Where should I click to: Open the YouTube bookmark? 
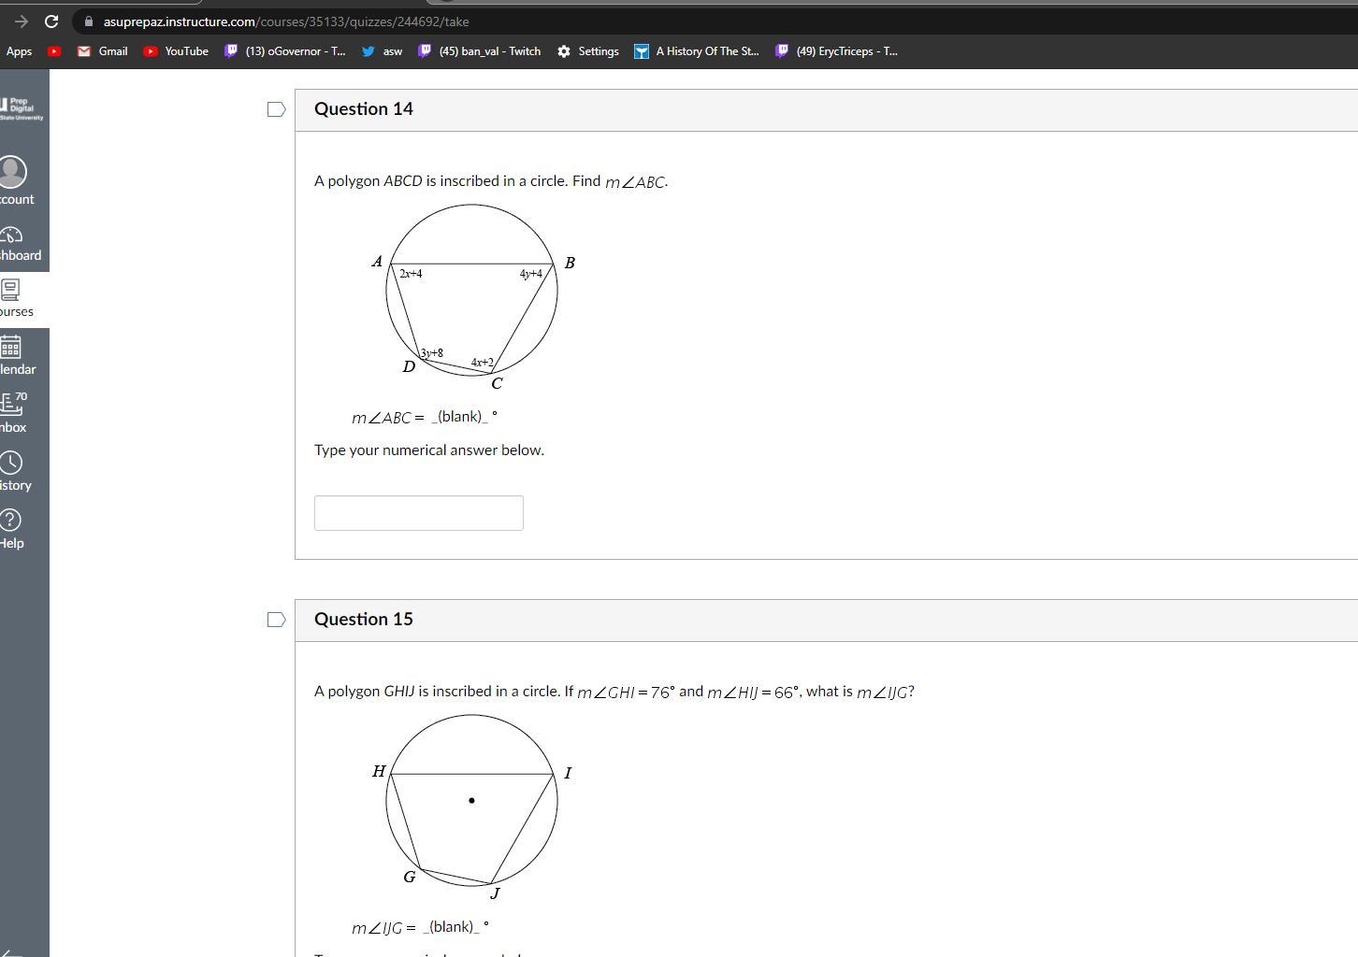click(176, 51)
